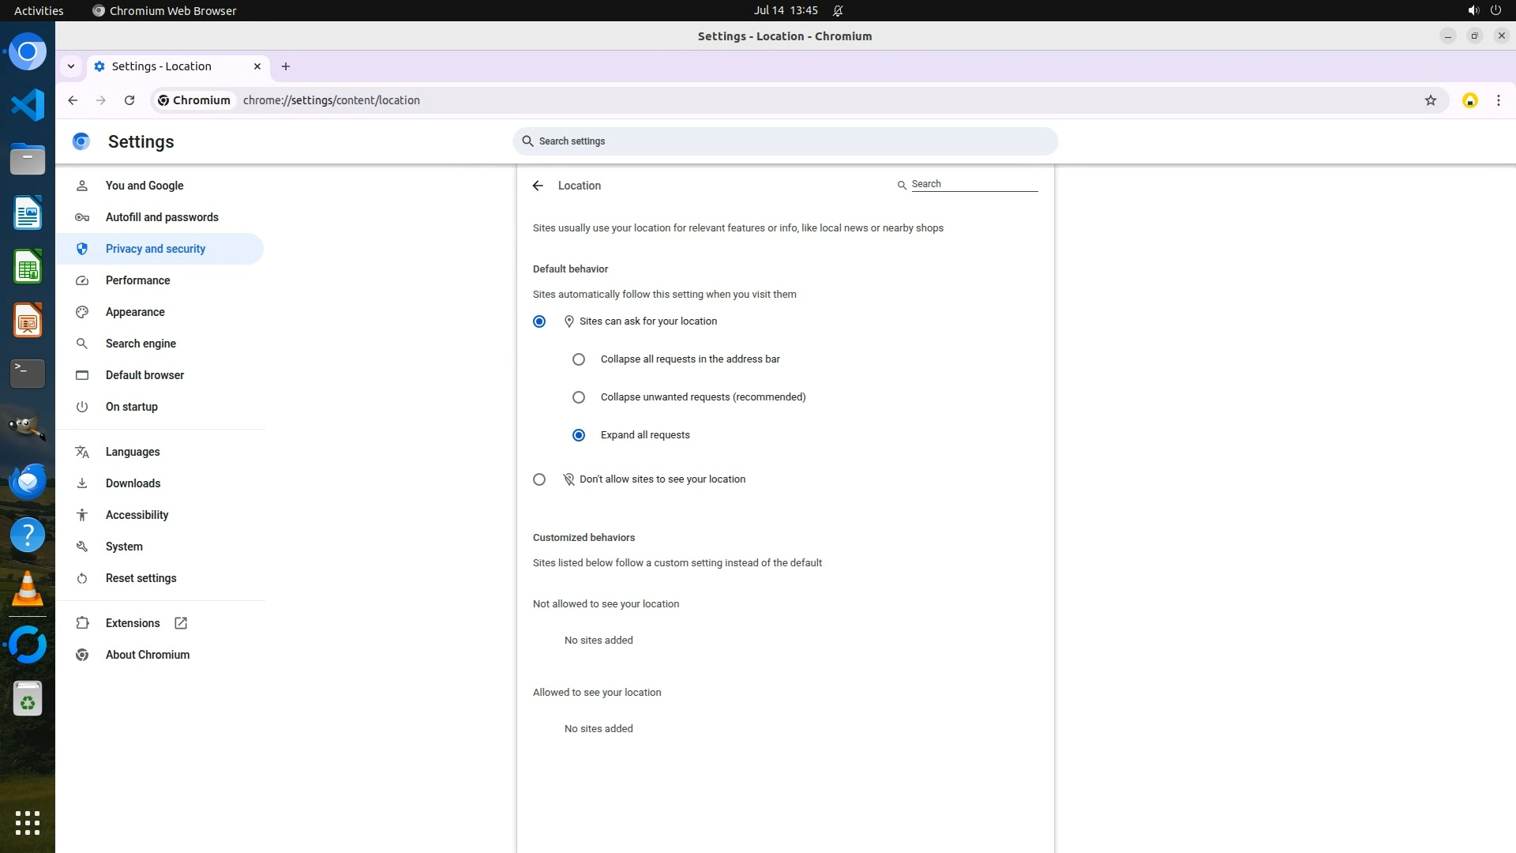Bookmark this page with the star icon
Screen dimensions: 1516x853
1430,100
